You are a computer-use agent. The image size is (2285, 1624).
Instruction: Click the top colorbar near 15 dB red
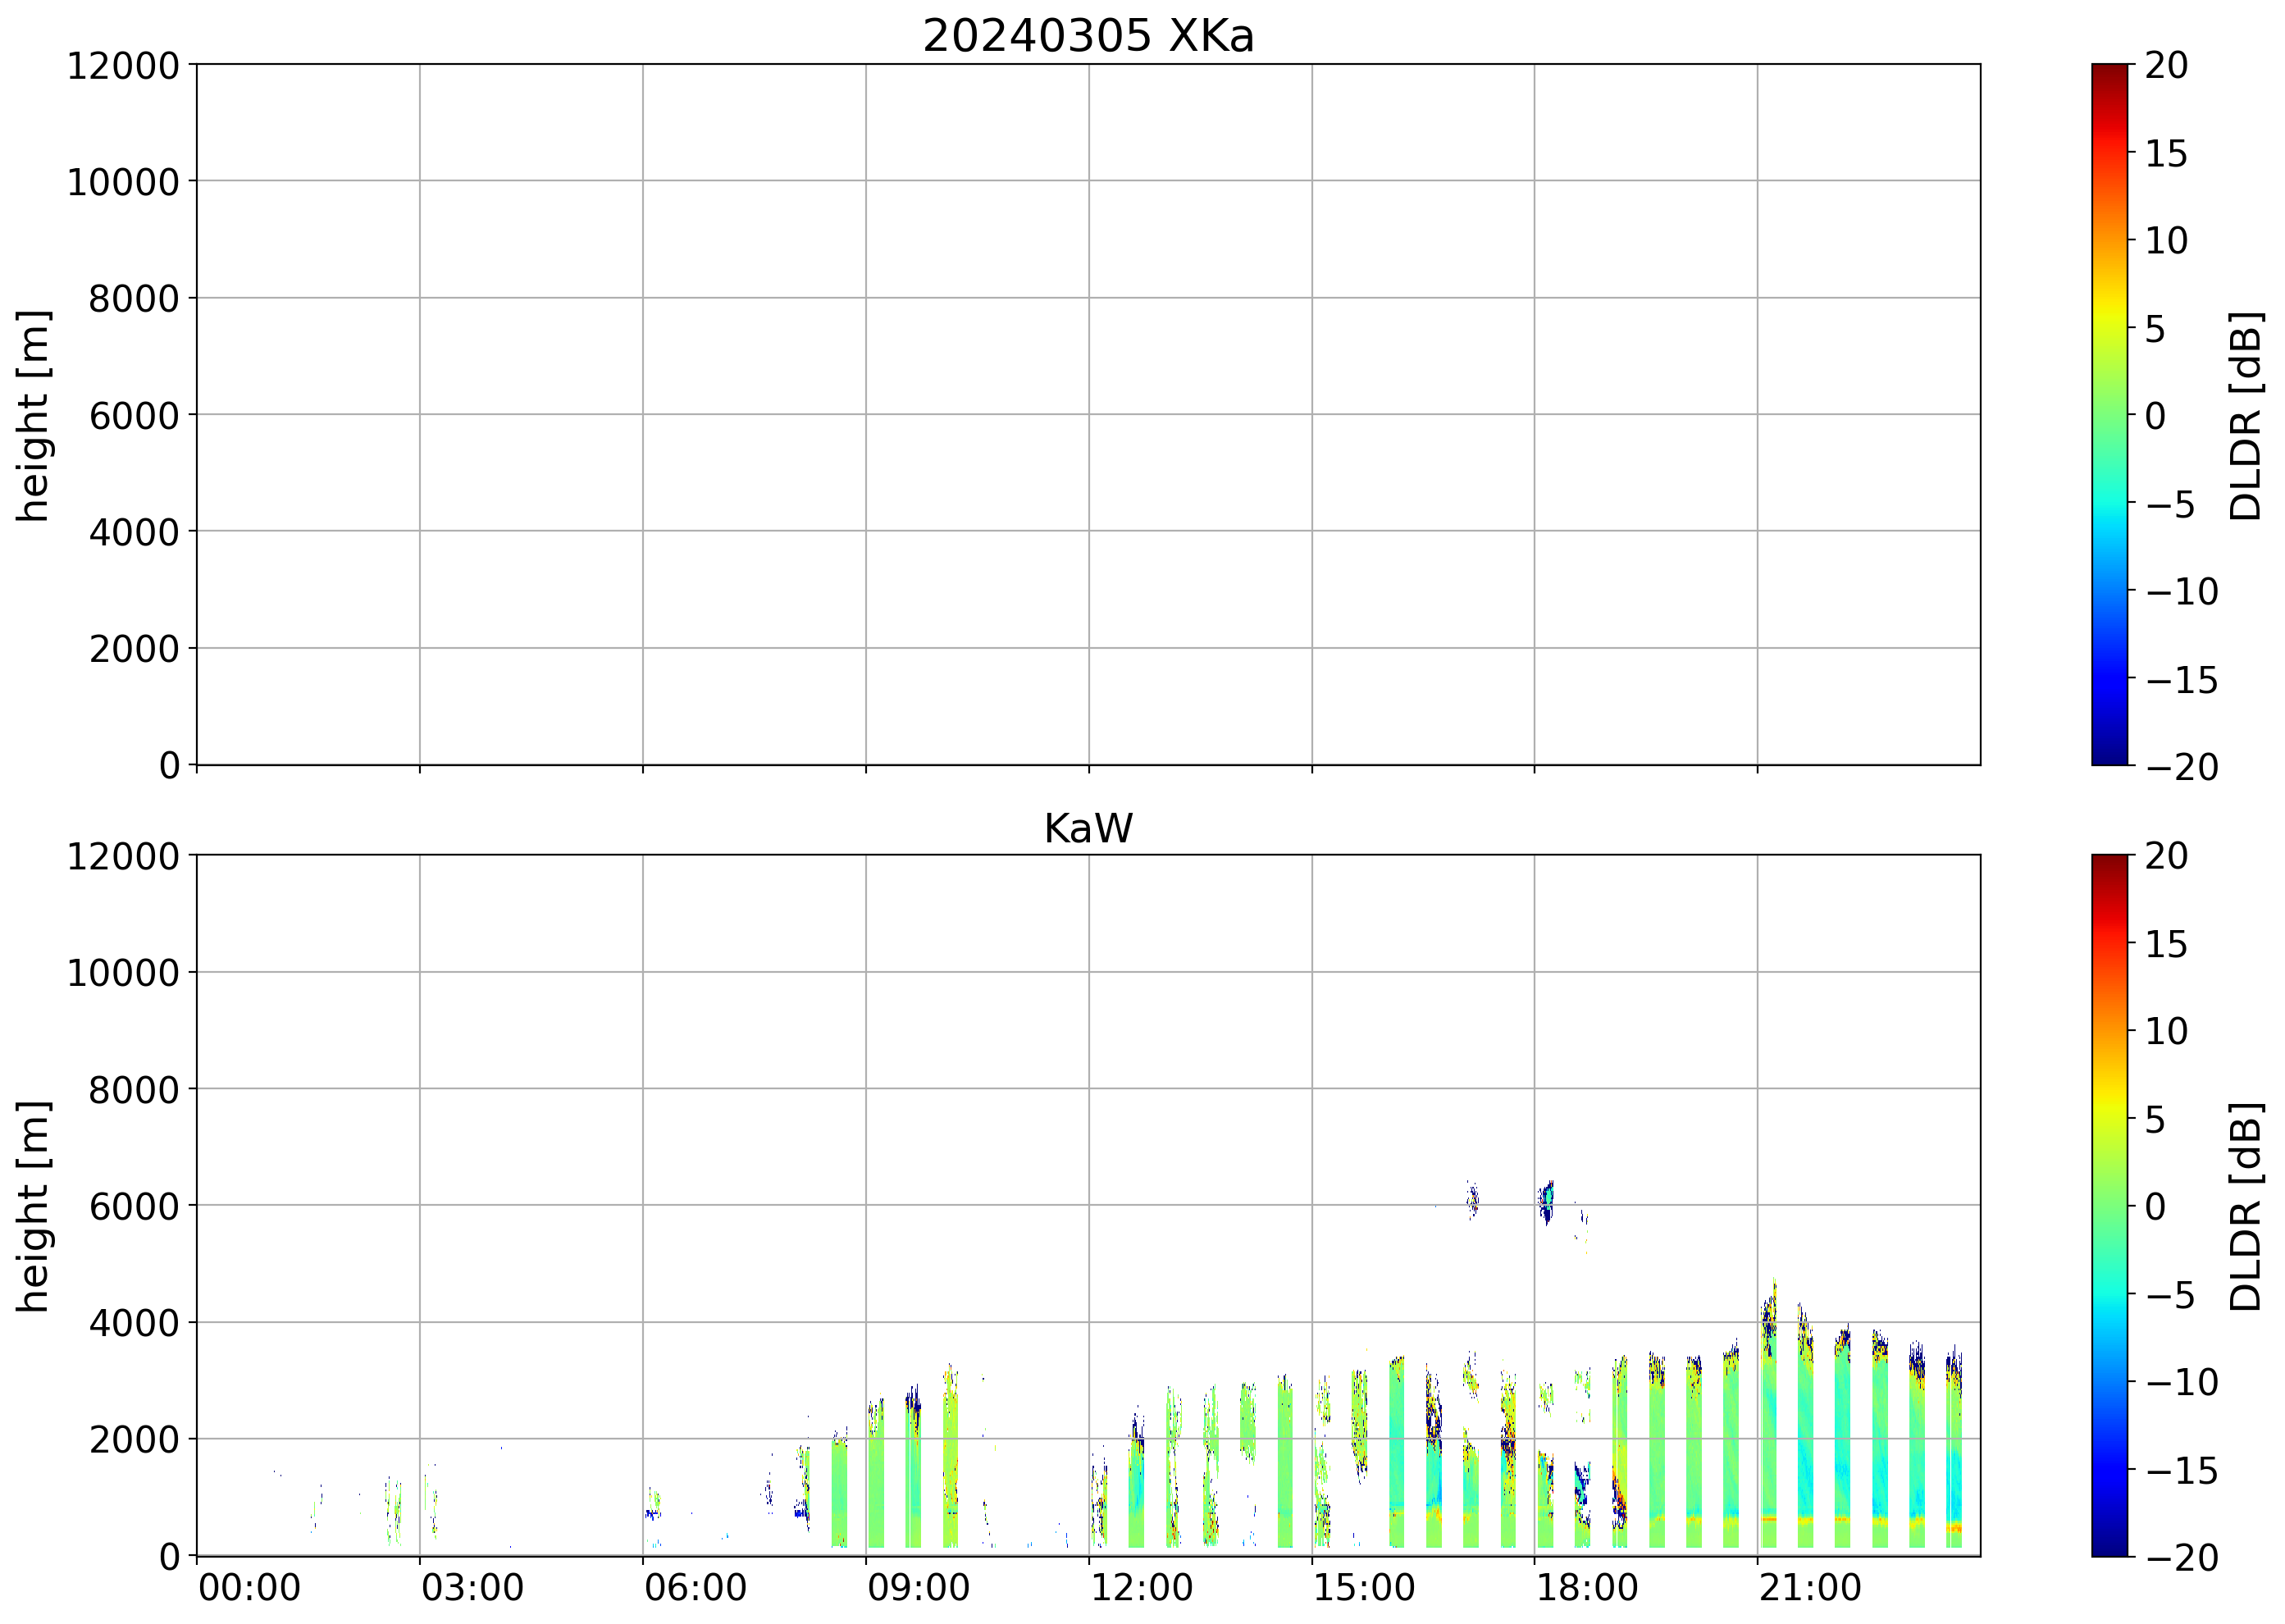point(2109,153)
